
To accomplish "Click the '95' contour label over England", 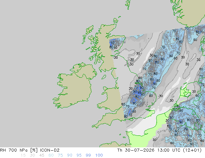I will pyautogui.click(x=139, y=92).
